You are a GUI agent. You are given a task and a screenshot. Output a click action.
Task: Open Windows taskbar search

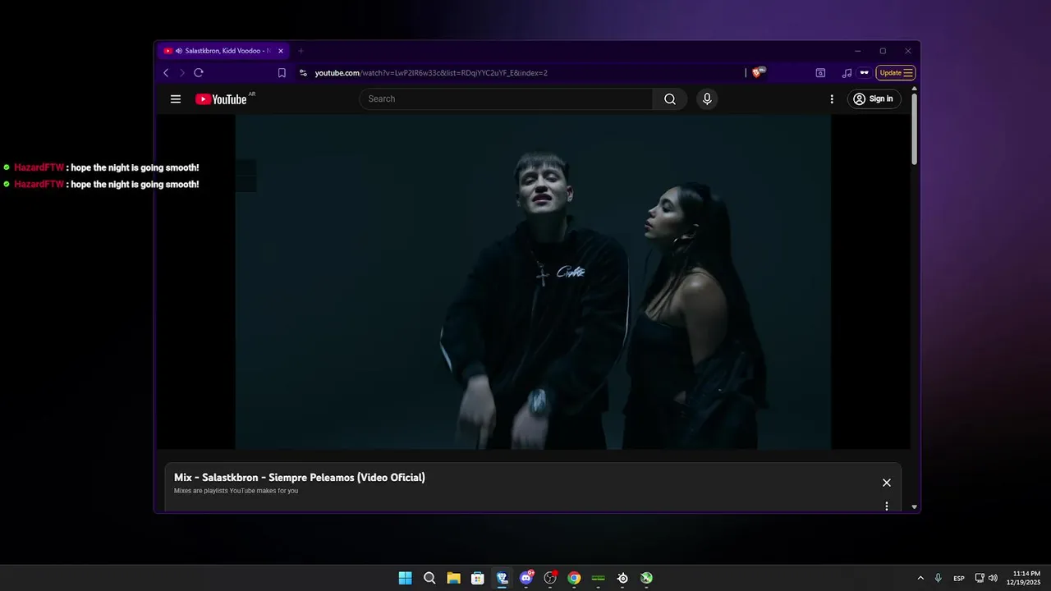click(429, 578)
